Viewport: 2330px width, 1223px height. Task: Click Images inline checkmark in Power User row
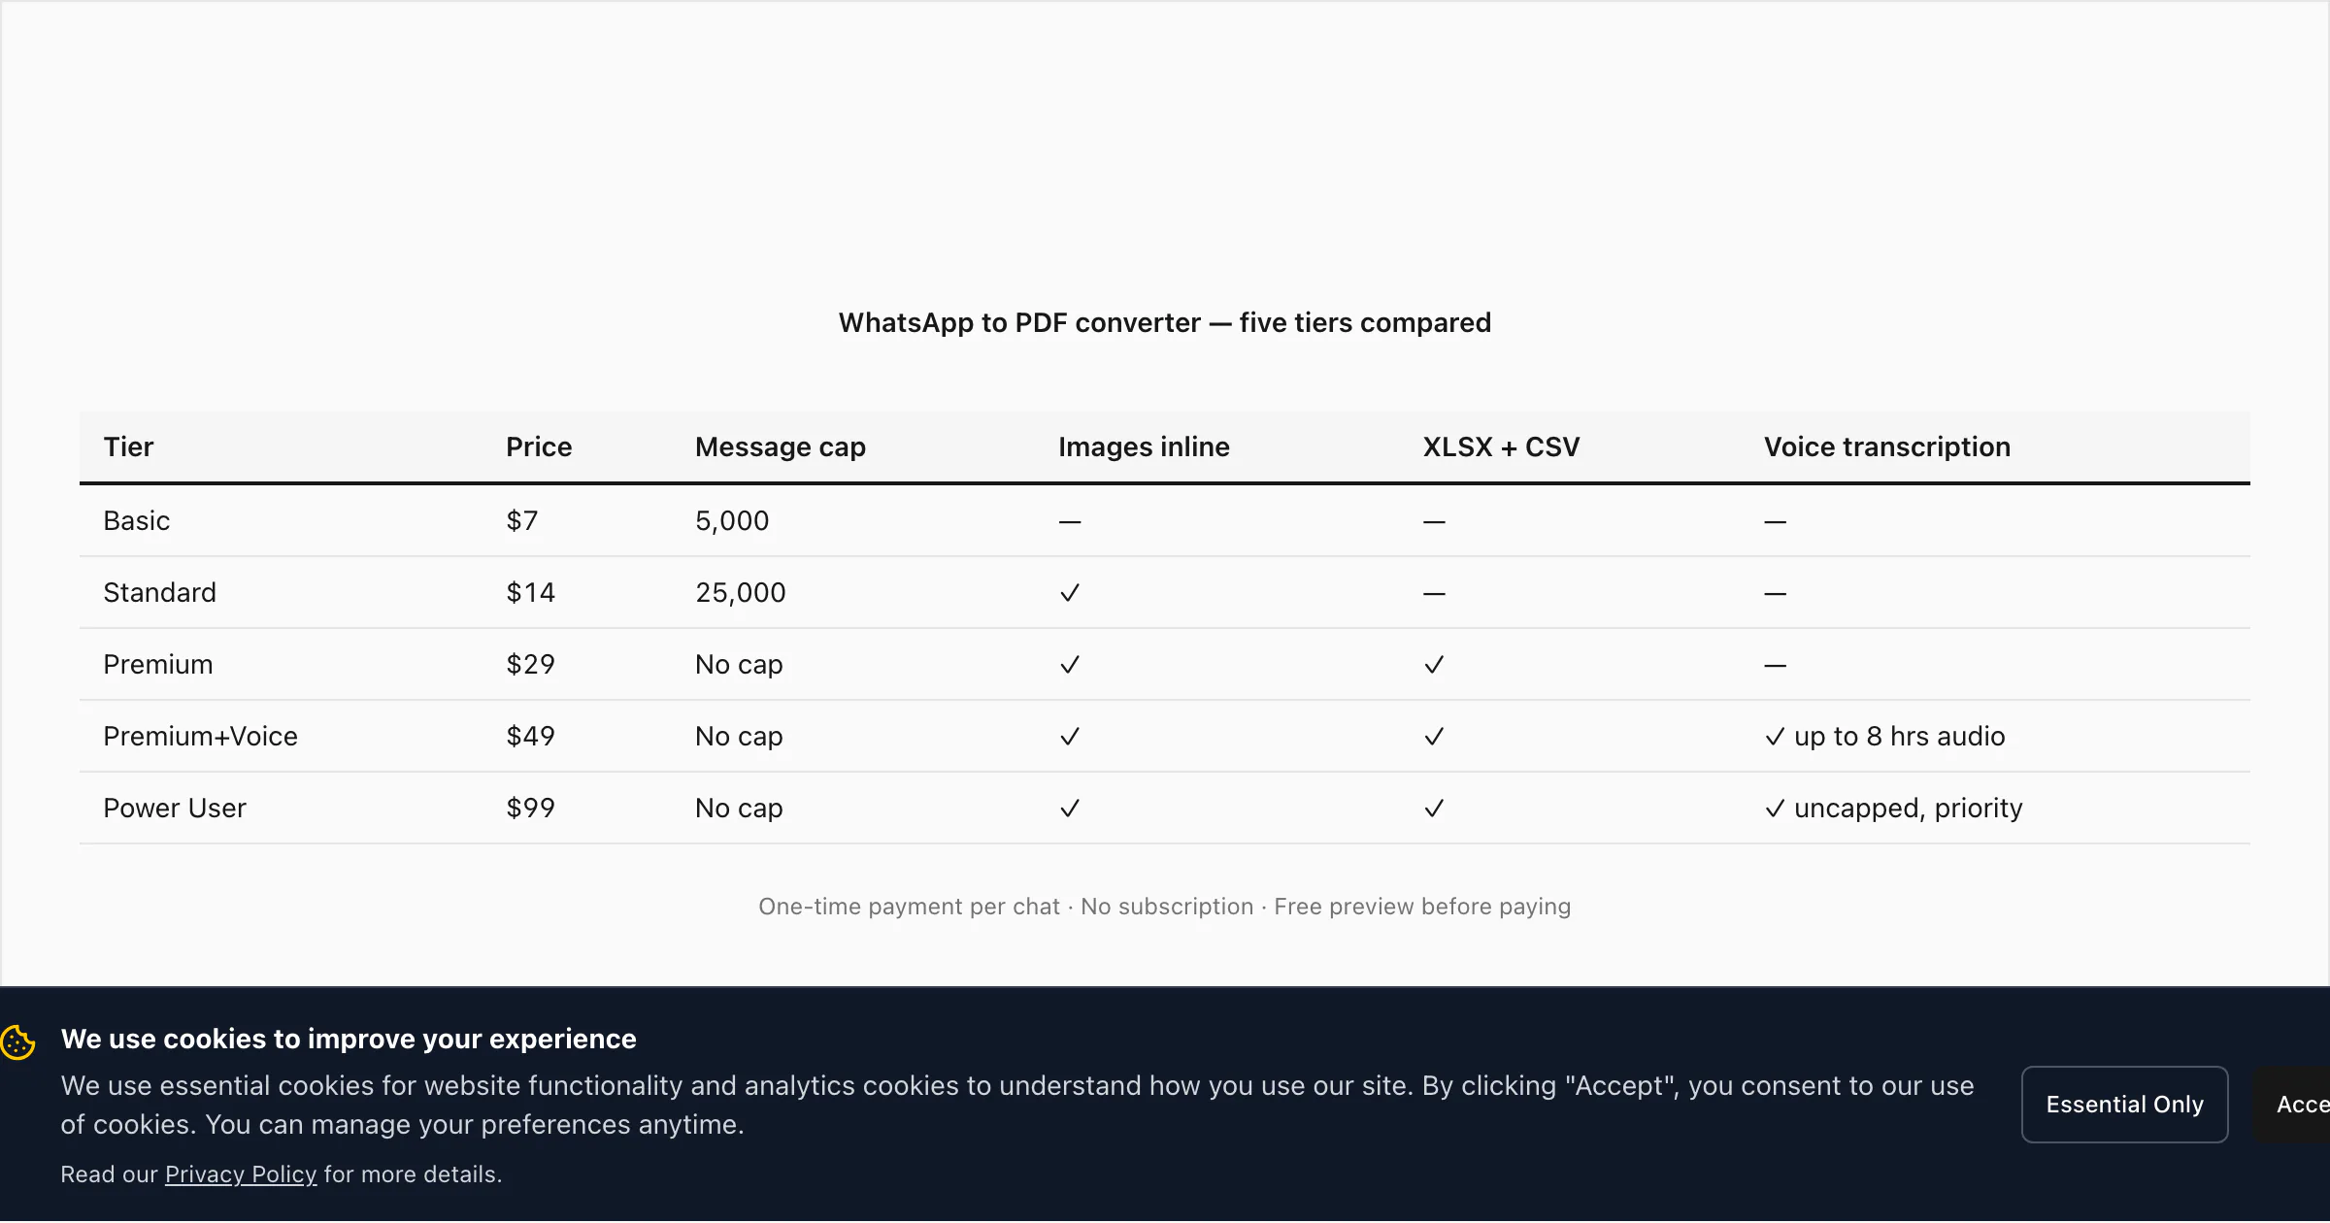[x=1070, y=809]
